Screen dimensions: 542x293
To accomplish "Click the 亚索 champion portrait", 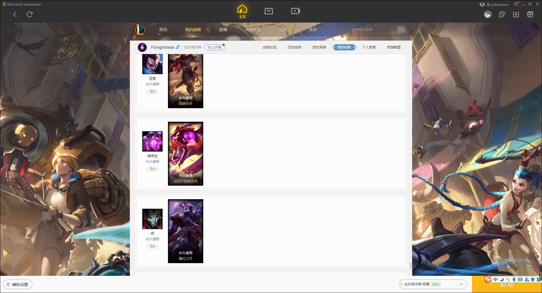I will click(152, 64).
